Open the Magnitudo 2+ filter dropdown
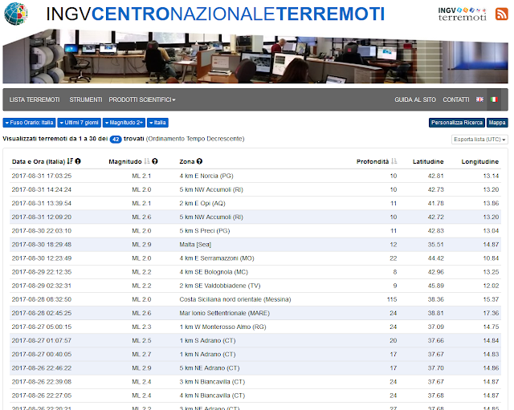This screenshot has height=410, width=514. [x=124, y=123]
